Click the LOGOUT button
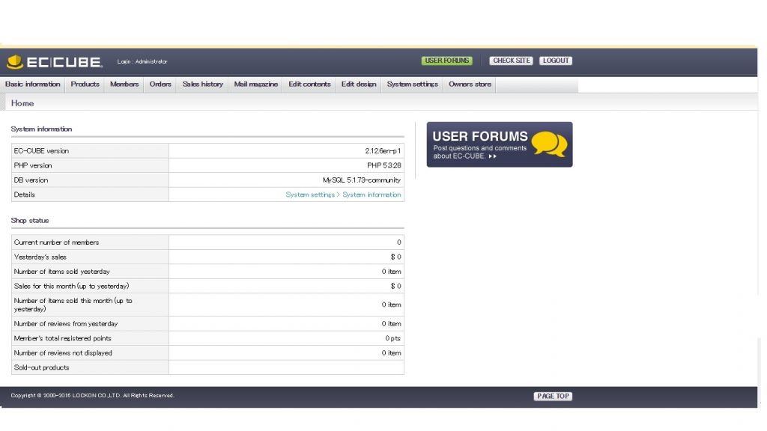This screenshot has height=431, width=767. coord(556,61)
